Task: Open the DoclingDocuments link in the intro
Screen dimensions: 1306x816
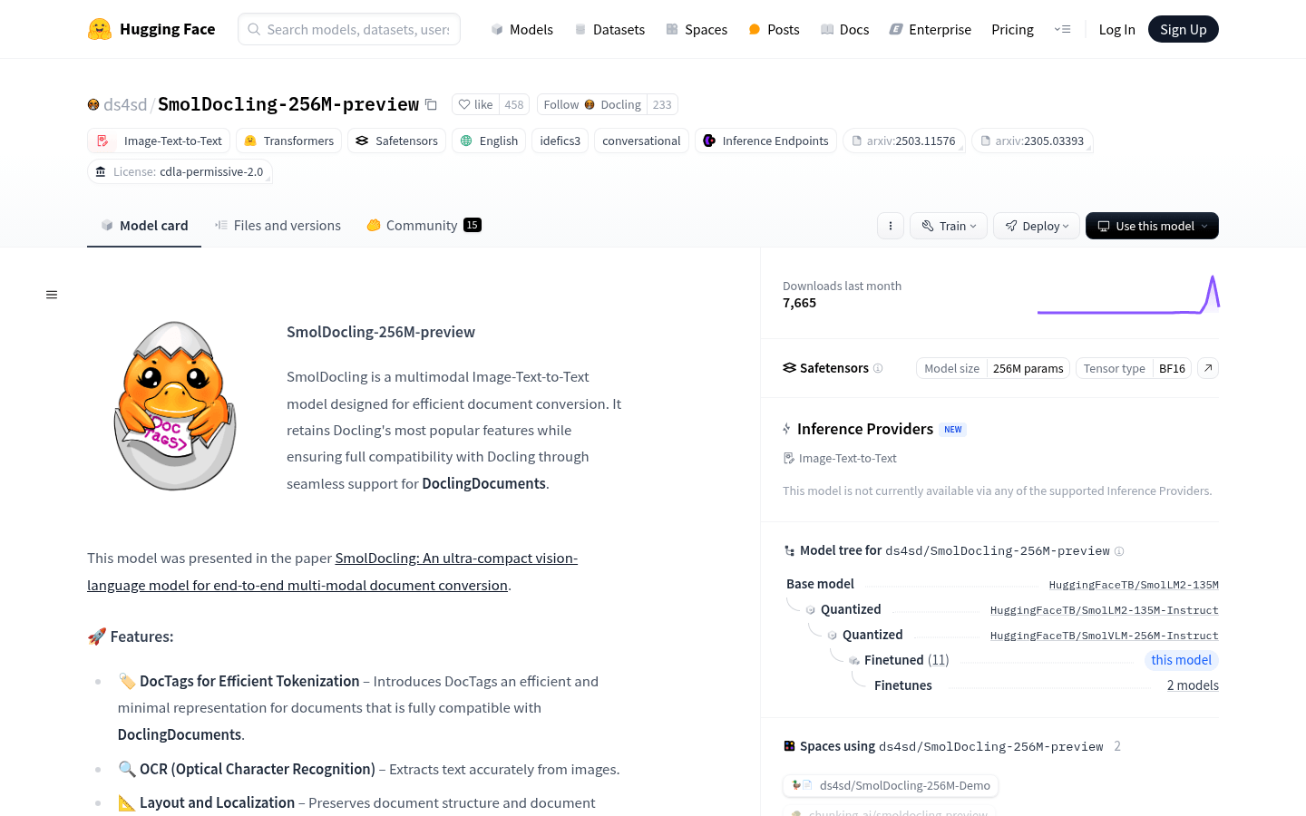Action: click(x=483, y=483)
